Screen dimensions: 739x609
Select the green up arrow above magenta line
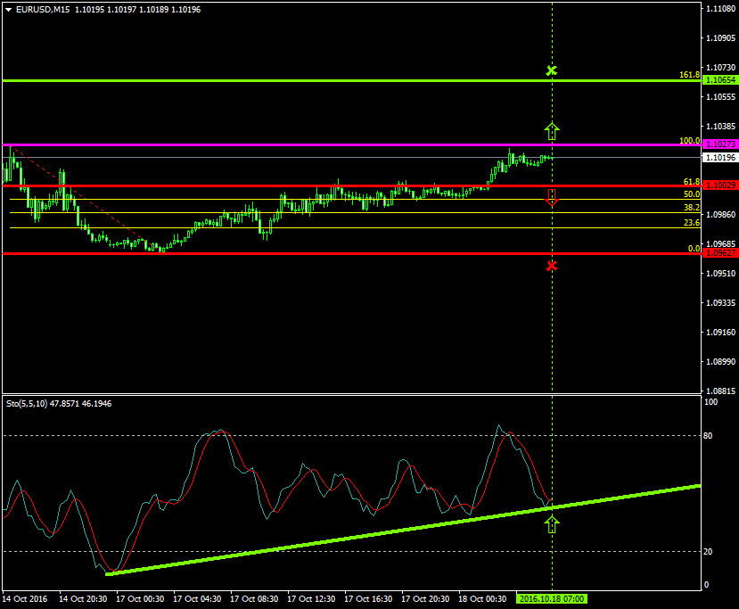pos(552,132)
